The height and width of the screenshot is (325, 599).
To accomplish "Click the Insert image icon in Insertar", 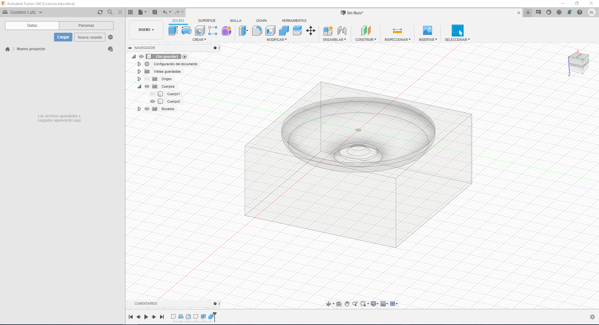I will (x=427, y=31).
